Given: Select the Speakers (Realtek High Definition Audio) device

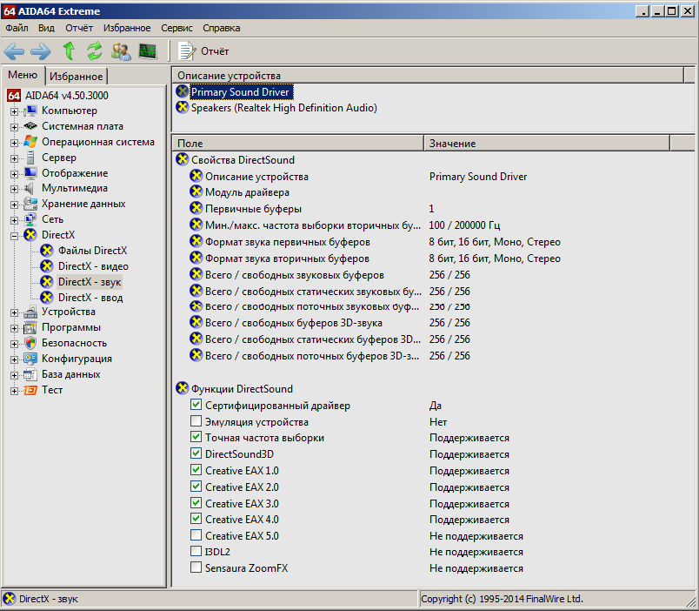Looking at the screenshot, I should tap(283, 108).
